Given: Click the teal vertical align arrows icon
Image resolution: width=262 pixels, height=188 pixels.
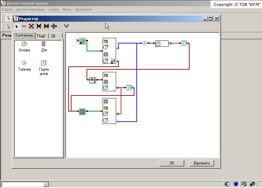Looking at the screenshot, I should click(x=54, y=26).
